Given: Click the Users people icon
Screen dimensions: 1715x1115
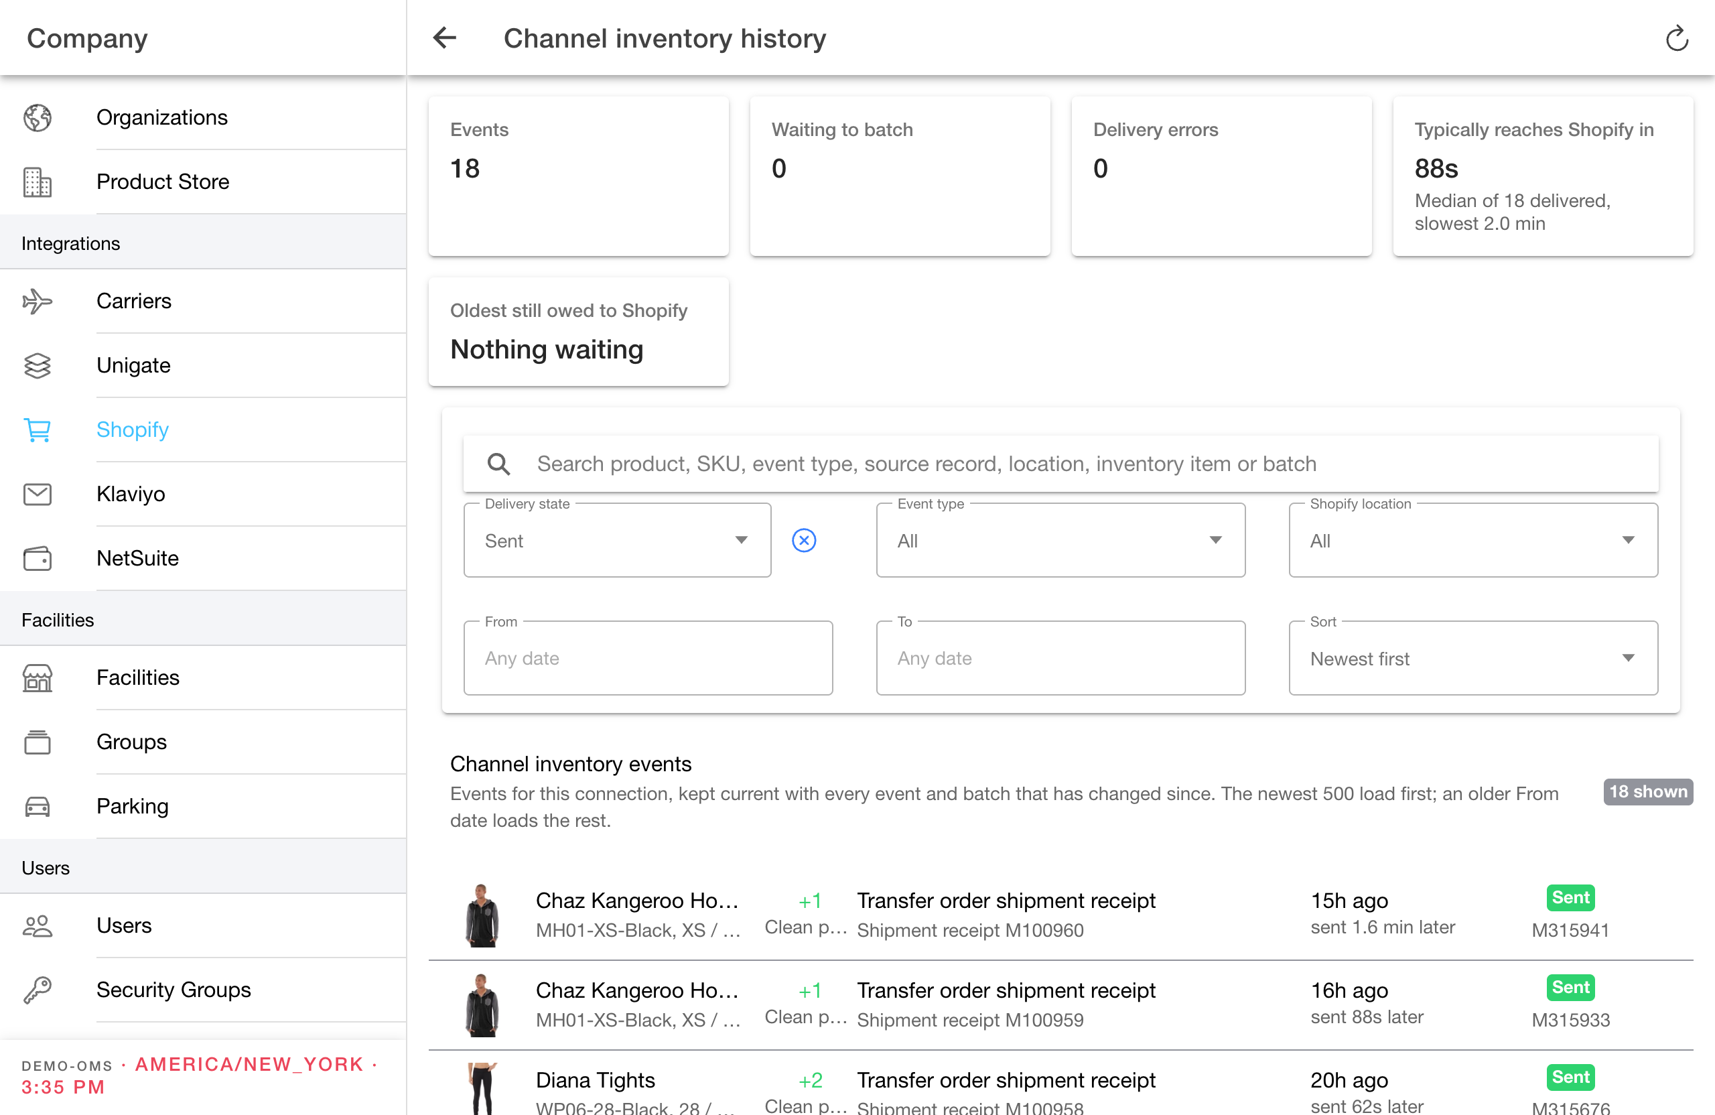Looking at the screenshot, I should tap(38, 925).
